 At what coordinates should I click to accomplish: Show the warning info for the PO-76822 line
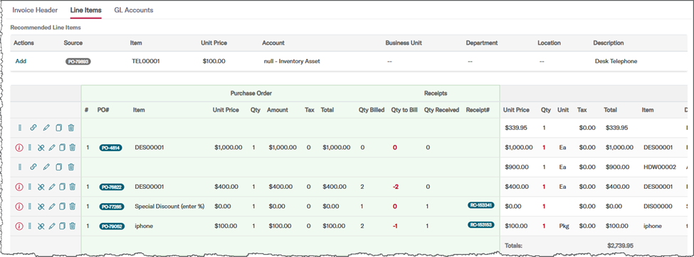[x=19, y=187]
